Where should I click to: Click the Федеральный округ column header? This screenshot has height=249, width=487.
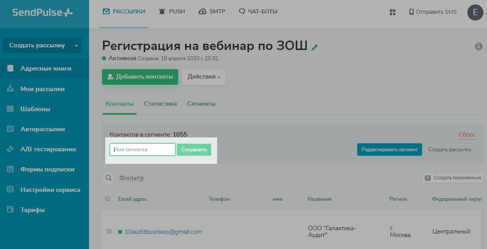pyautogui.click(x=457, y=199)
